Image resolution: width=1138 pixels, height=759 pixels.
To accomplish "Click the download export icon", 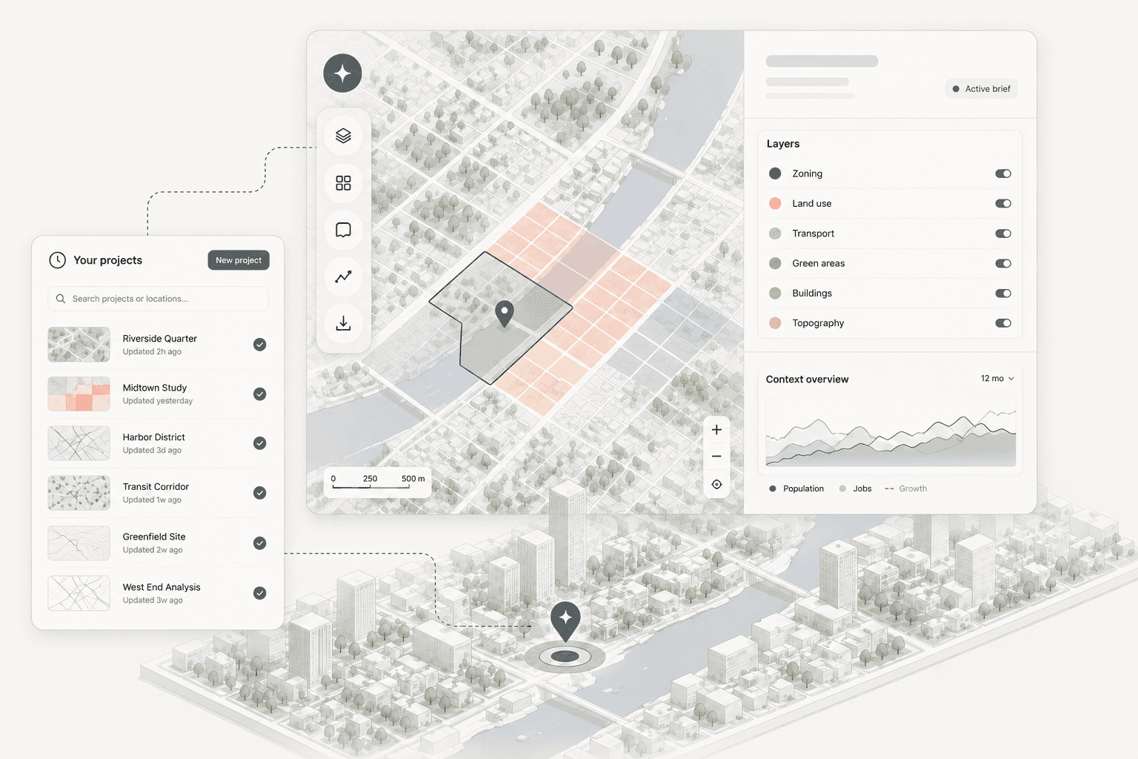I will (x=343, y=323).
